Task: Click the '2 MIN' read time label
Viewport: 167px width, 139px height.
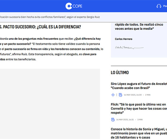Action: click(x=148, y=95)
